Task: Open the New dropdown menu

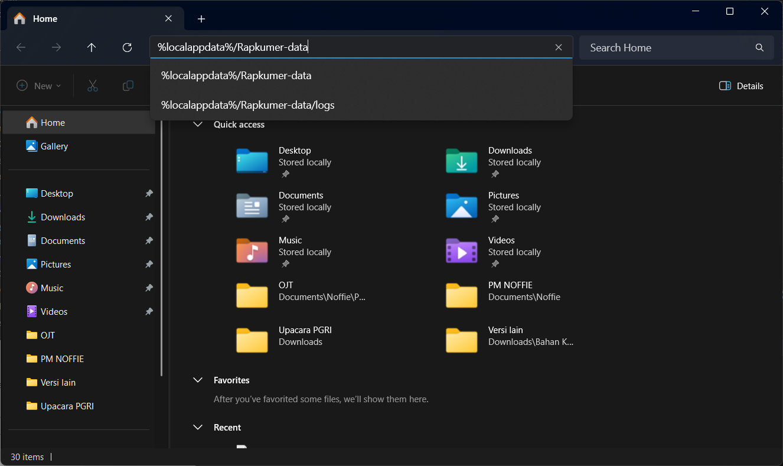Action: pos(39,86)
